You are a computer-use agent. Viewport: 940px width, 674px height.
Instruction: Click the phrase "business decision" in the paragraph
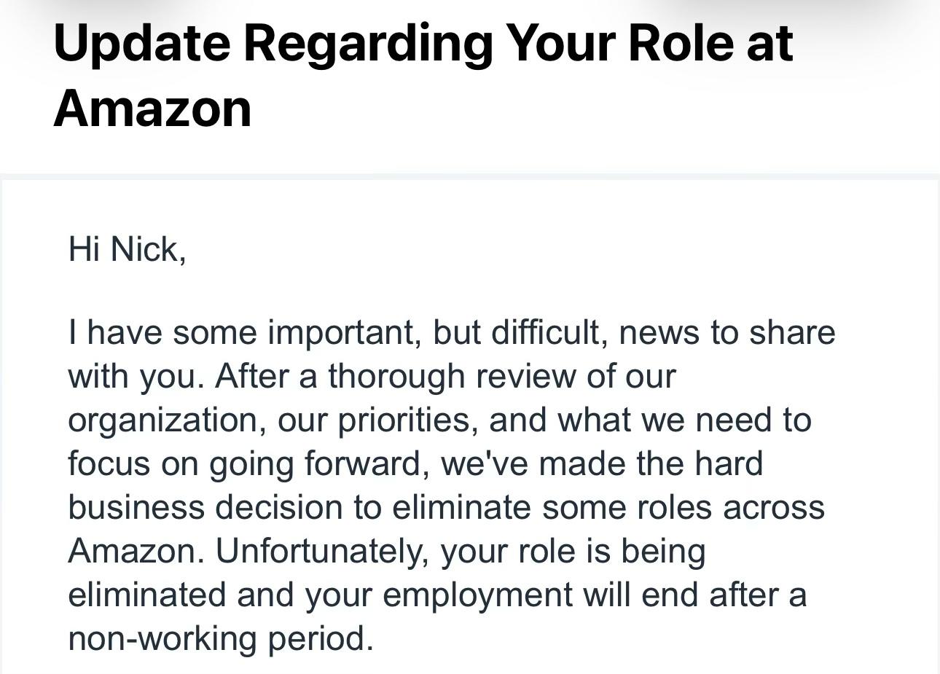(x=205, y=507)
